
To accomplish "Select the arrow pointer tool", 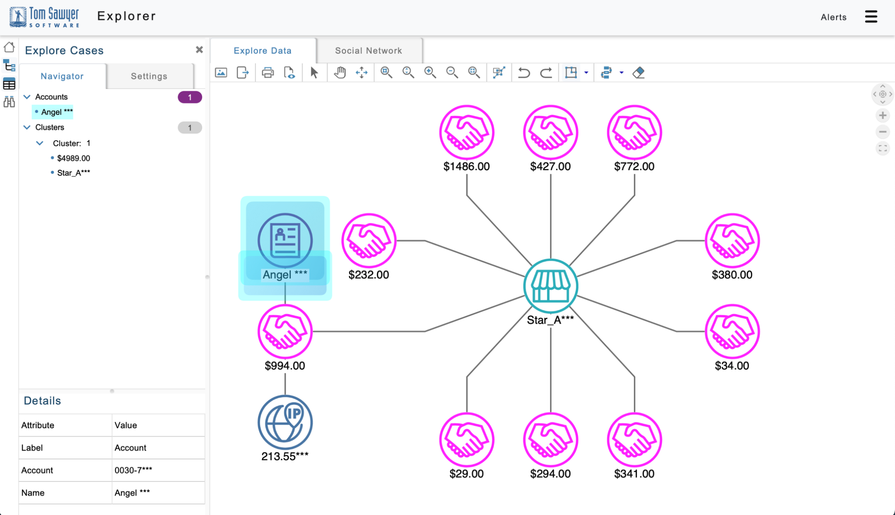I will point(314,73).
